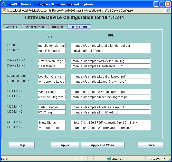Click the '100%' zoom value in status bar
Image resolution: width=172 pixels, height=162 pixels.
click(156, 159)
